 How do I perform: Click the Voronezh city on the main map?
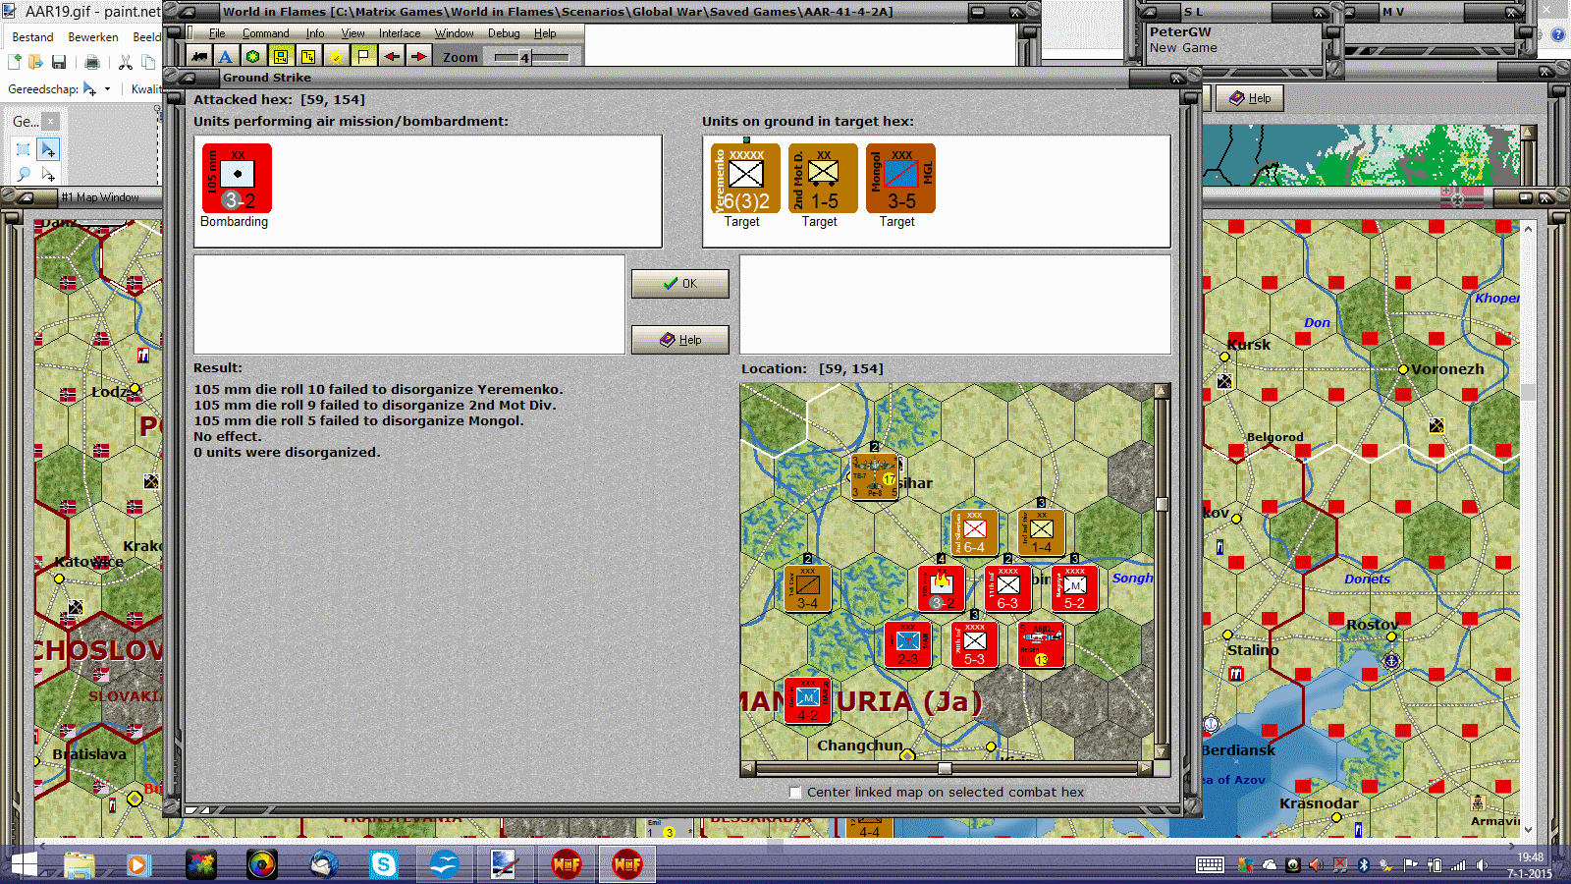pos(1403,369)
